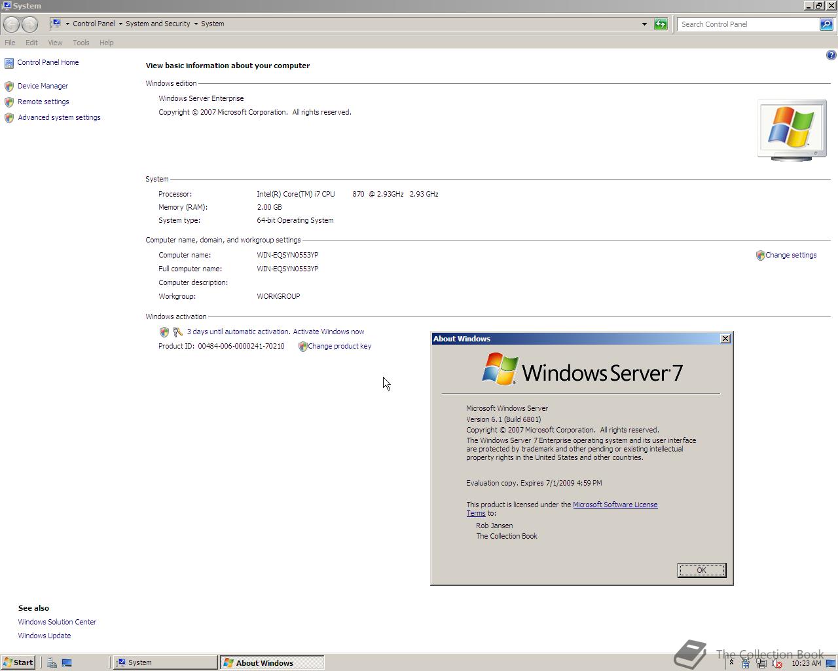Viewport: 838px width, 671px height.
Task: Click the Action Center tray icon
Action: point(746,663)
